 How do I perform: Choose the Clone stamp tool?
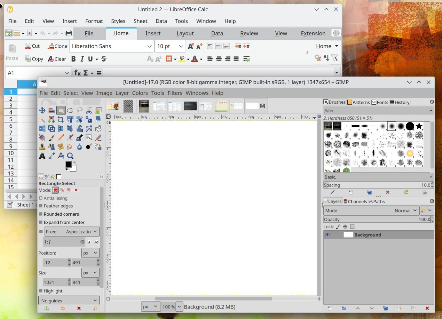point(42,147)
